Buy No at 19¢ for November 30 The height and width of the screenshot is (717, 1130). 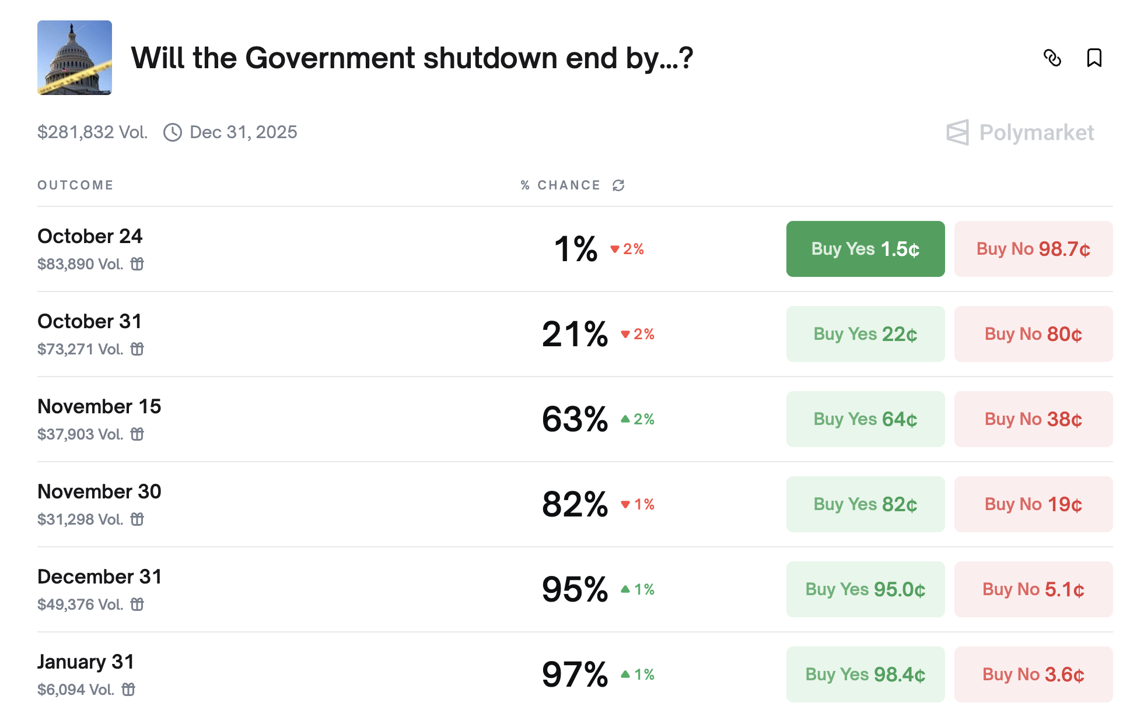1033,504
